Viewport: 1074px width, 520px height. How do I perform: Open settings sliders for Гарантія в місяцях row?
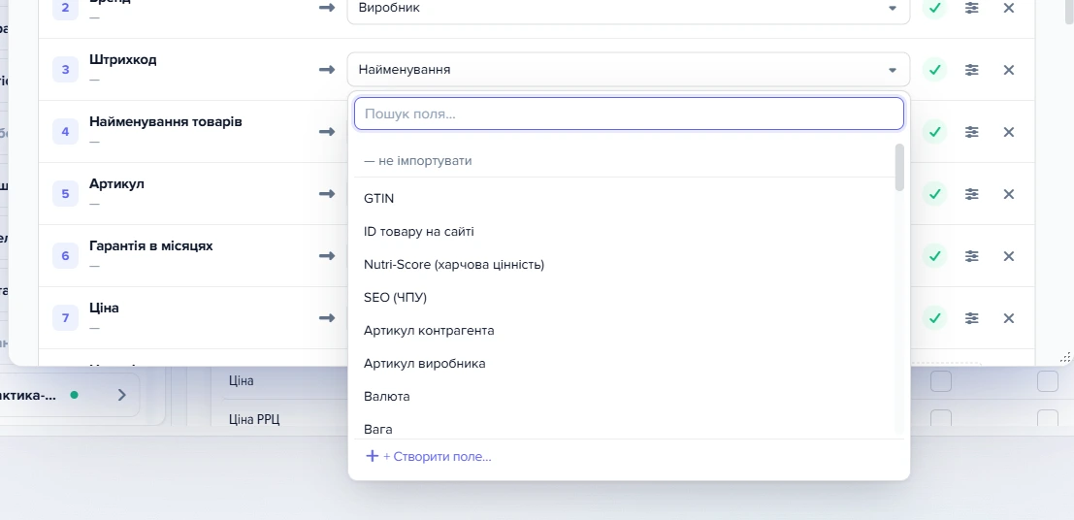(972, 255)
